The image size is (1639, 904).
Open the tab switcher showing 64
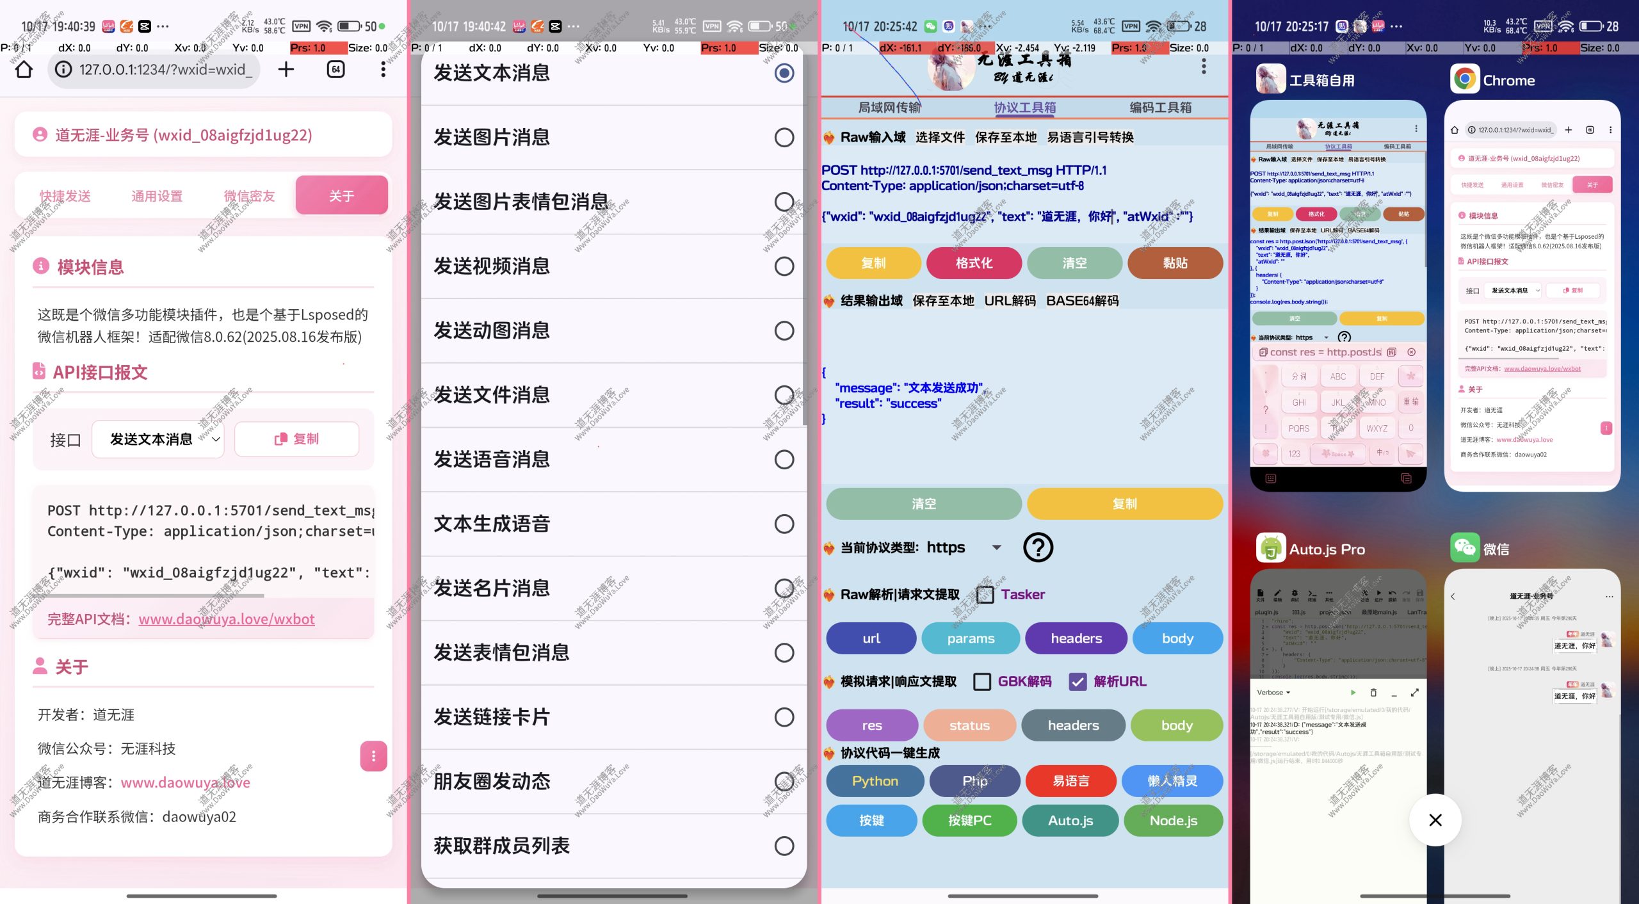click(336, 69)
